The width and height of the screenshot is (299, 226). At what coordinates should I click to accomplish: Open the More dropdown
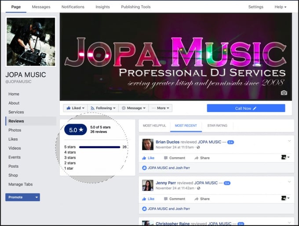[160, 108]
